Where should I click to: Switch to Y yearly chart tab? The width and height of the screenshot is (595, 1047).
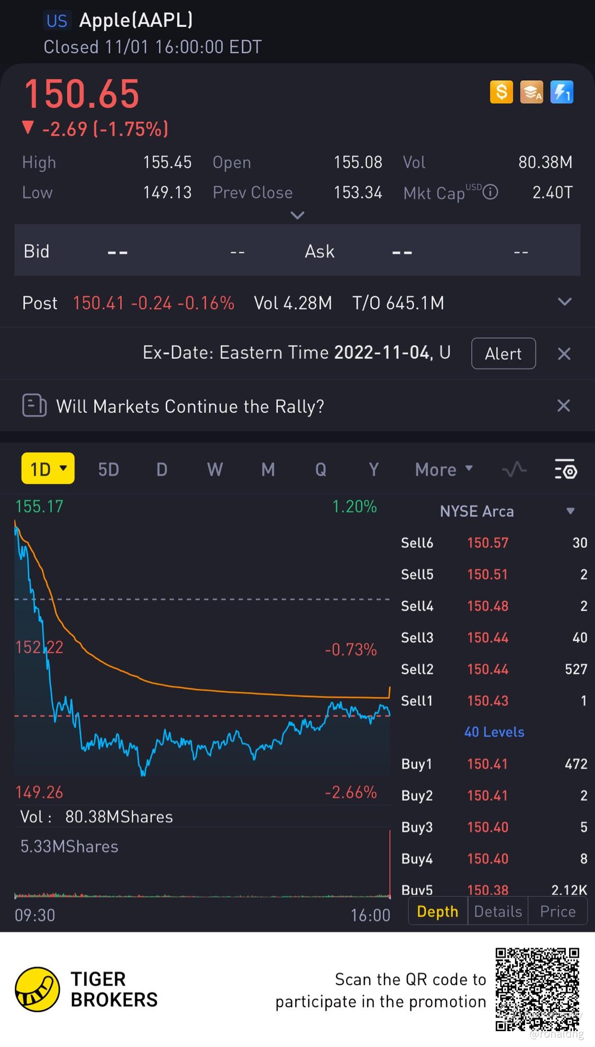pos(373,469)
